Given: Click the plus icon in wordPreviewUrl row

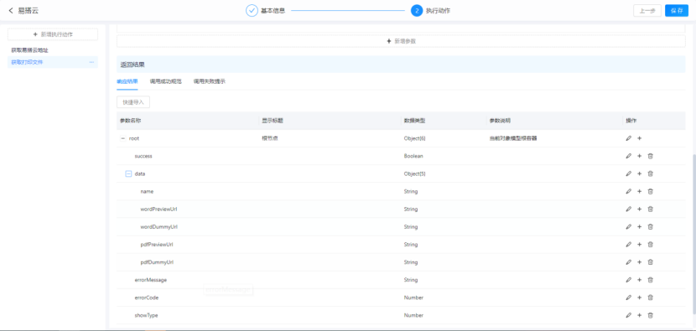Looking at the screenshot, I should (x=639, y=209).
